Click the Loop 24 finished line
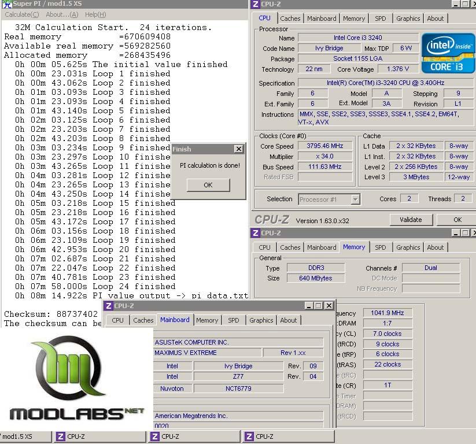476x444 pixels. click(95, 286)
